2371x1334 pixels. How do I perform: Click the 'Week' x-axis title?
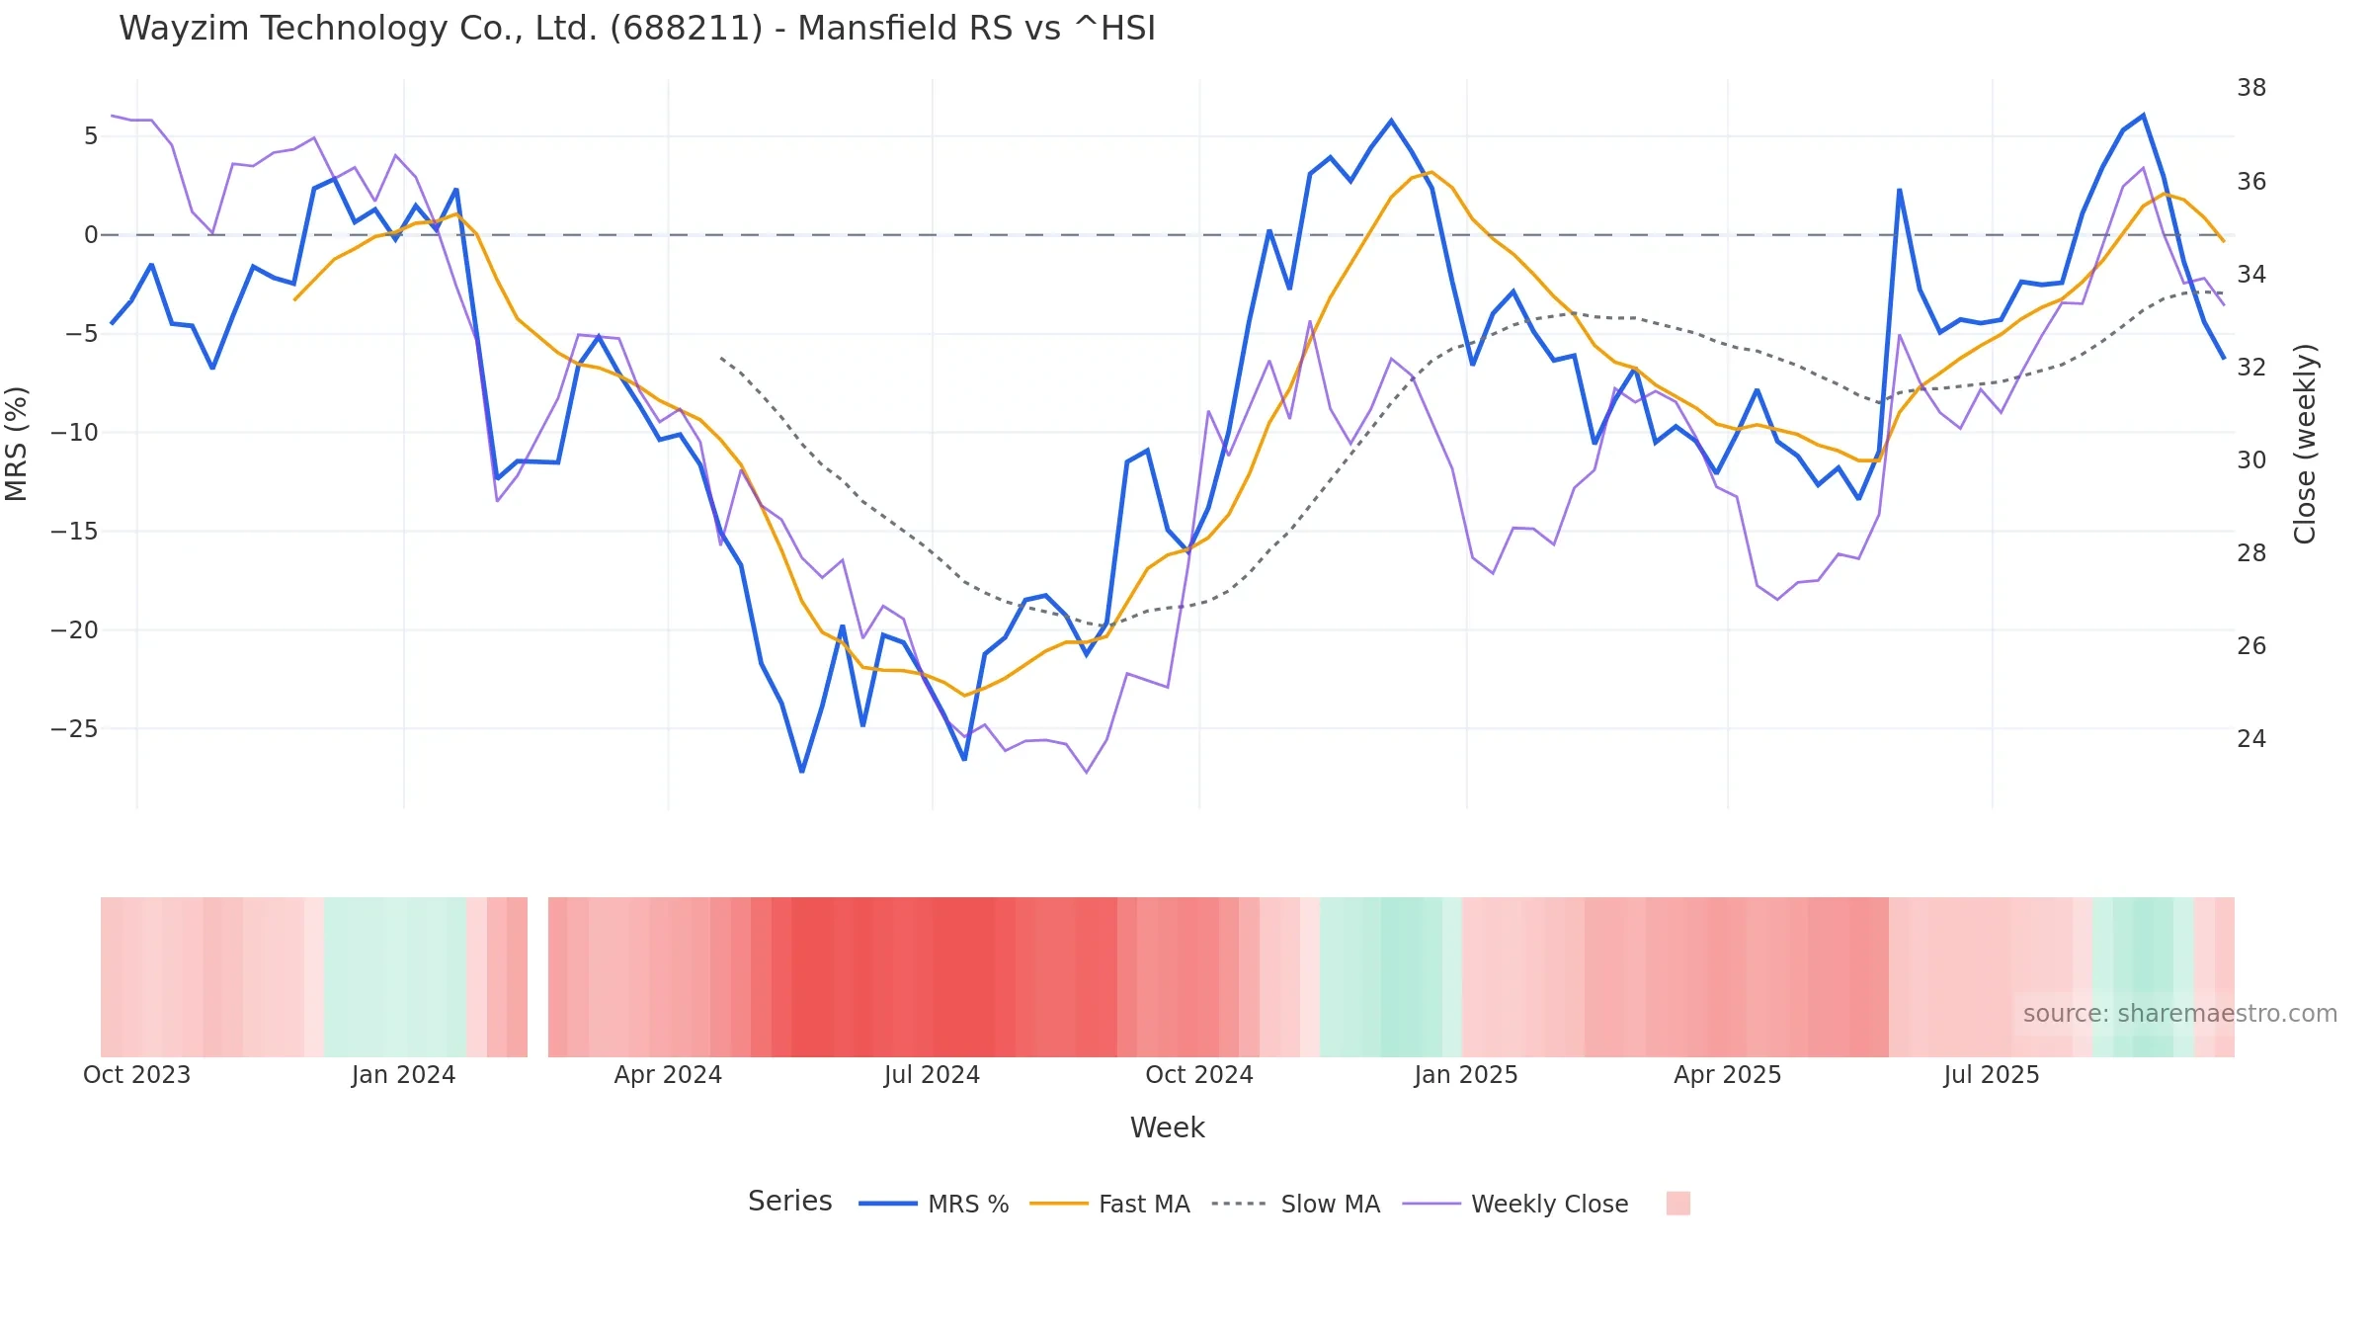[1167, 1127]
